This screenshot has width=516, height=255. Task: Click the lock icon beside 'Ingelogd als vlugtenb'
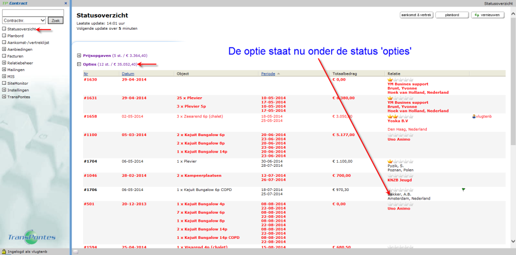4,251
